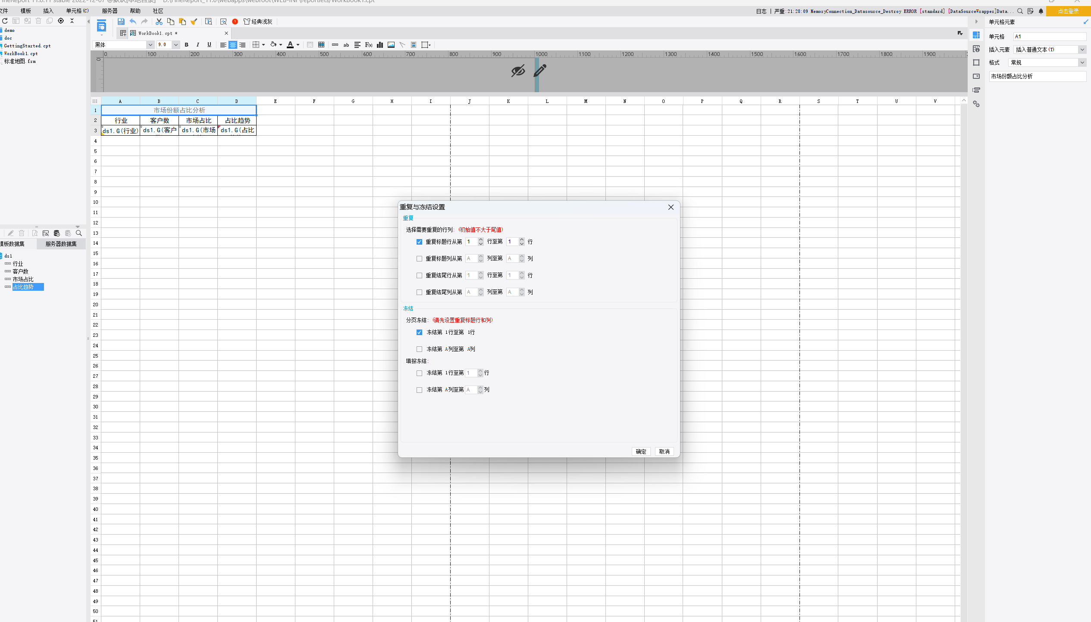Screen dimensions: 1091x622
Task: Click the format painter brush icon
Action: click(x=194, y=22)
